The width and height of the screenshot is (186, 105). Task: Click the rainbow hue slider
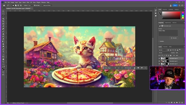(x=183, y=15)
